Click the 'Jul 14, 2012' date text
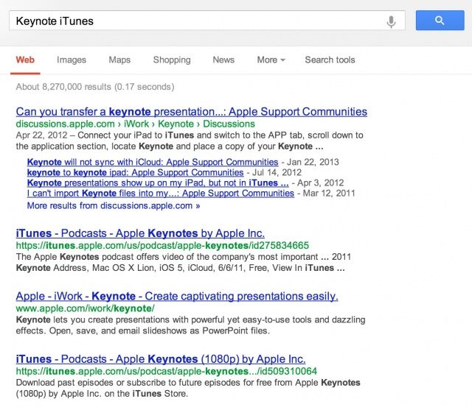Screen dimensions: 472x407 point(277,172)
